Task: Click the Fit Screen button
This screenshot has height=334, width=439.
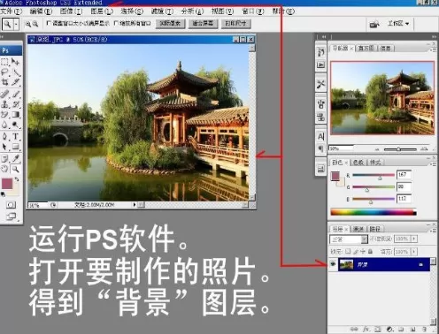Action: point(203,24)
